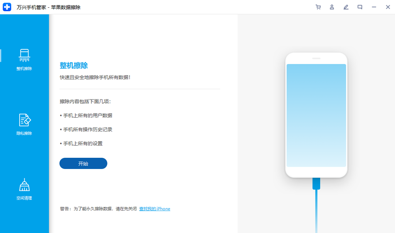
Task: Open the account login icon
Action: pos(332,7)
